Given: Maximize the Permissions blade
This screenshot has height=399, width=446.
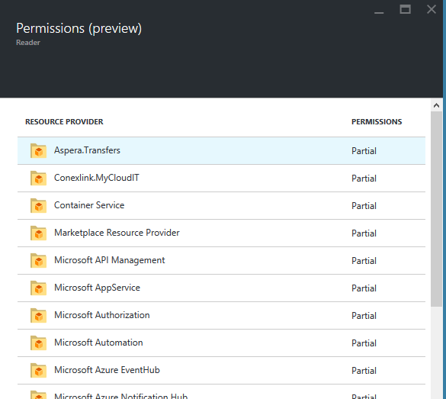Looking at the screenshot, I should 405,9.
